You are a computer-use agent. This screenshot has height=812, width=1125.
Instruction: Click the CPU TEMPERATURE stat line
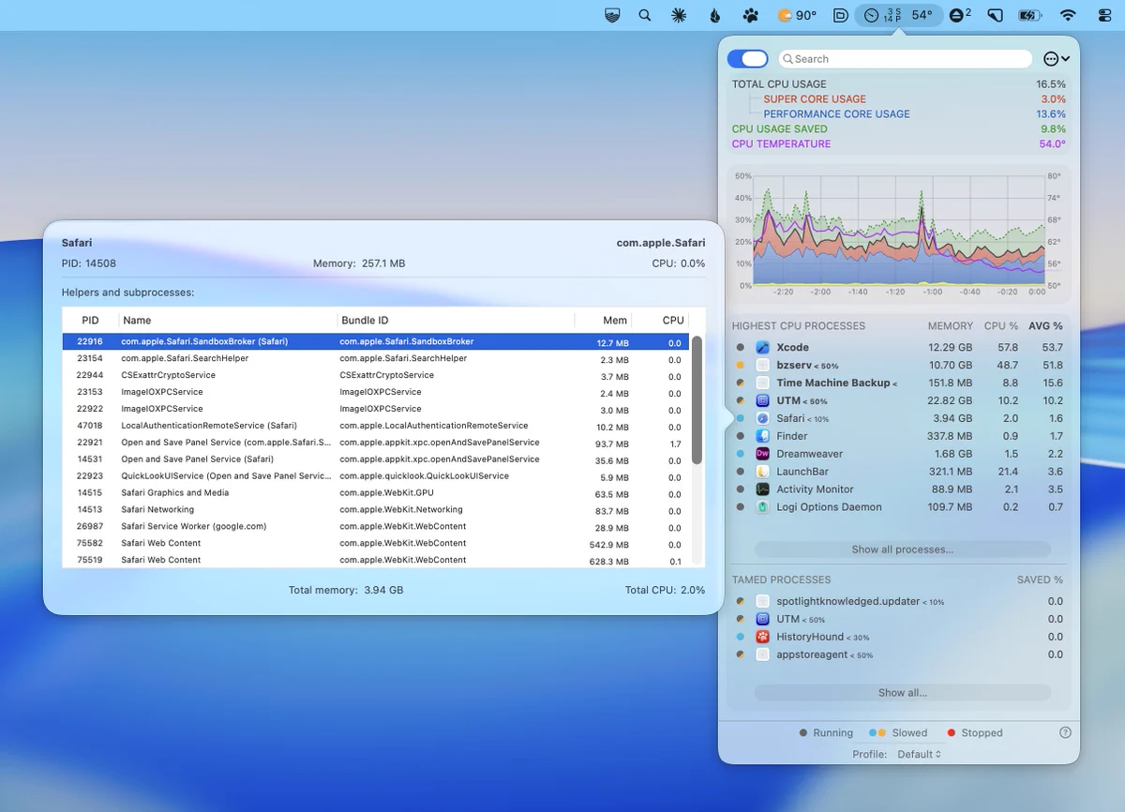click(899, 143)
